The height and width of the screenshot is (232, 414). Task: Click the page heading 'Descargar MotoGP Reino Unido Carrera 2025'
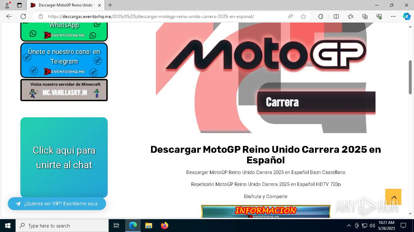coord(266,155)
